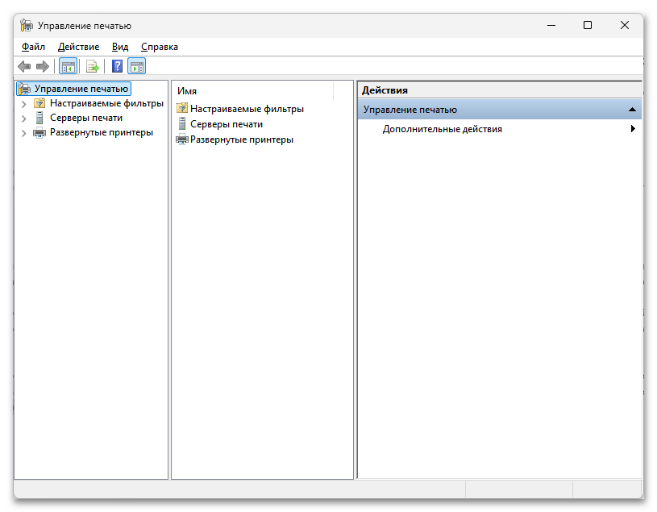Screen dimensions: 657x512
Task: Open the Действие menu
Action: tap(78, 47)
